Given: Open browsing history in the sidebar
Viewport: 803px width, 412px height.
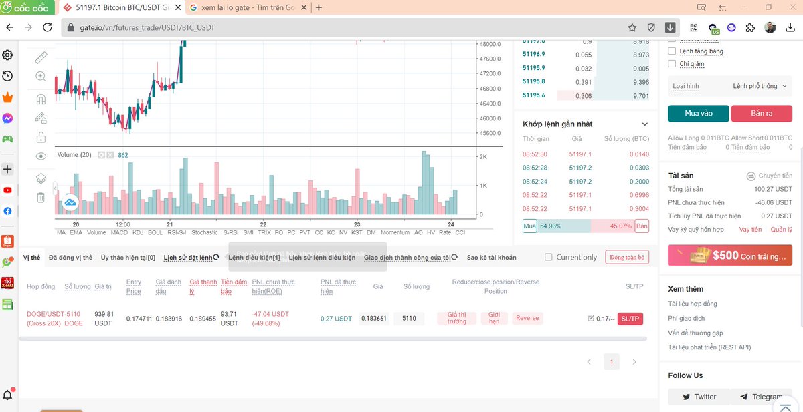Looking at the screenshot, I should click(8, 76).
